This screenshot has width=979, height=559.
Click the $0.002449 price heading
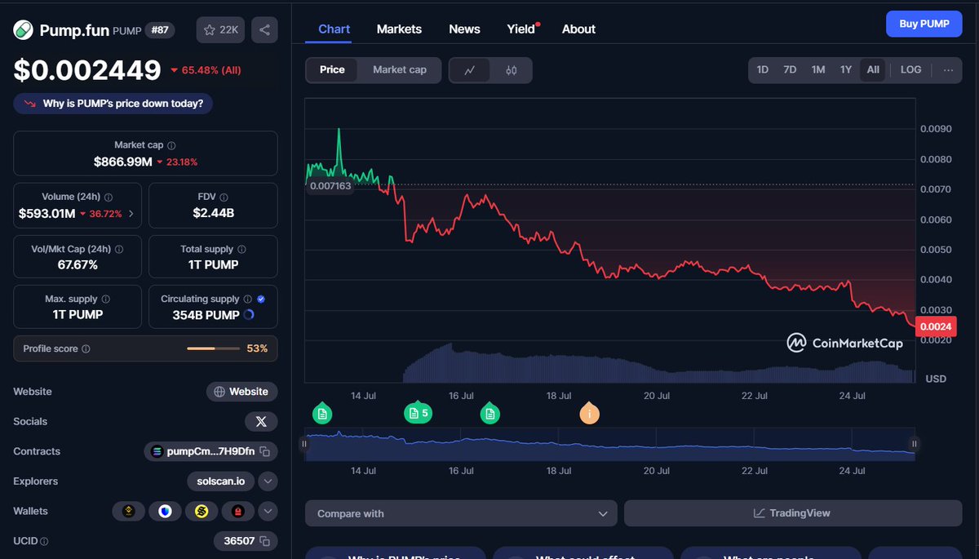click(x=87, y=70)
